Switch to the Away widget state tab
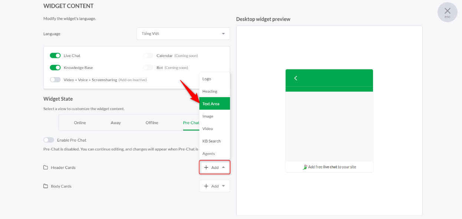 [116, 123]
